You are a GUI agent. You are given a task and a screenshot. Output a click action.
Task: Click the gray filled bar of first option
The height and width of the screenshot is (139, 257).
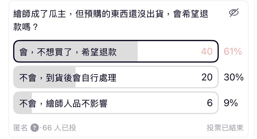(76, 51)
